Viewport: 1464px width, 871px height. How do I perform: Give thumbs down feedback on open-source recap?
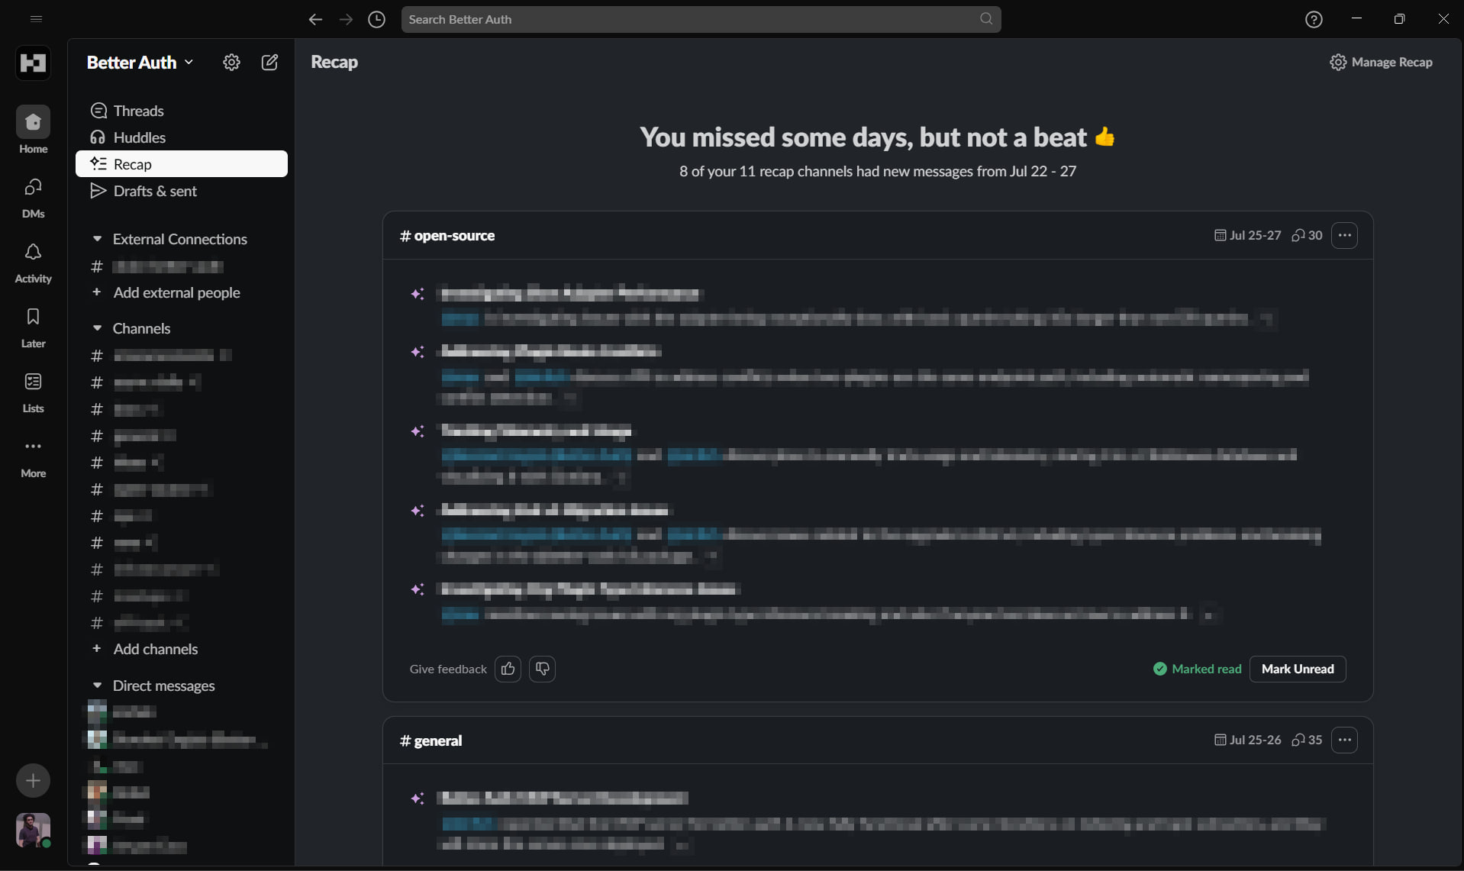tap(542, 669)
